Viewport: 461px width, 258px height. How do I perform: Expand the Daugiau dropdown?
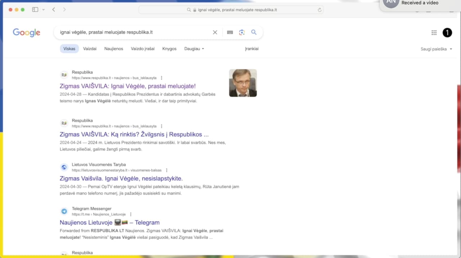click(x=194, y=49)
